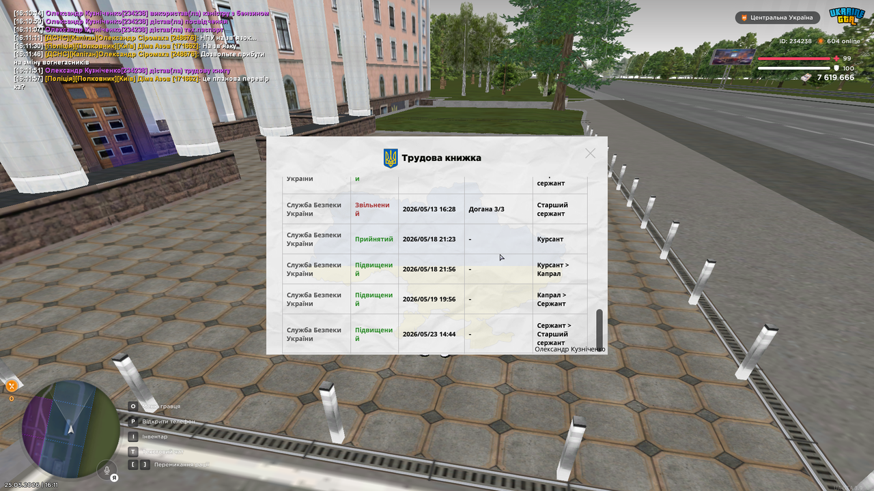This screenshot has height=491, width=874.
Task: Click the Інвентар hint label
Action: [155, 436]
